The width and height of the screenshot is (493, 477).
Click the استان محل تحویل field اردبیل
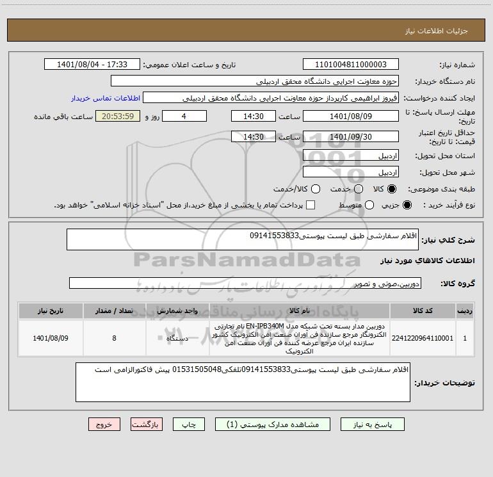pyautogui.click(x=351, y=156)
